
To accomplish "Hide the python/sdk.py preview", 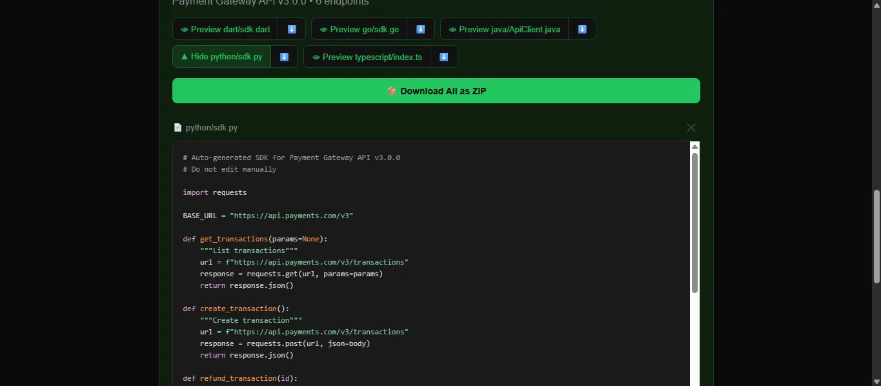I will pos(221,57).
